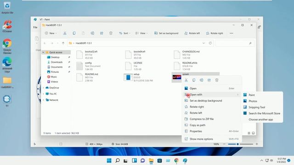This screenshot has height=165, width=294.
Task: Open the View dropdown
Action: pyautogui.click(x=141, y=33)
